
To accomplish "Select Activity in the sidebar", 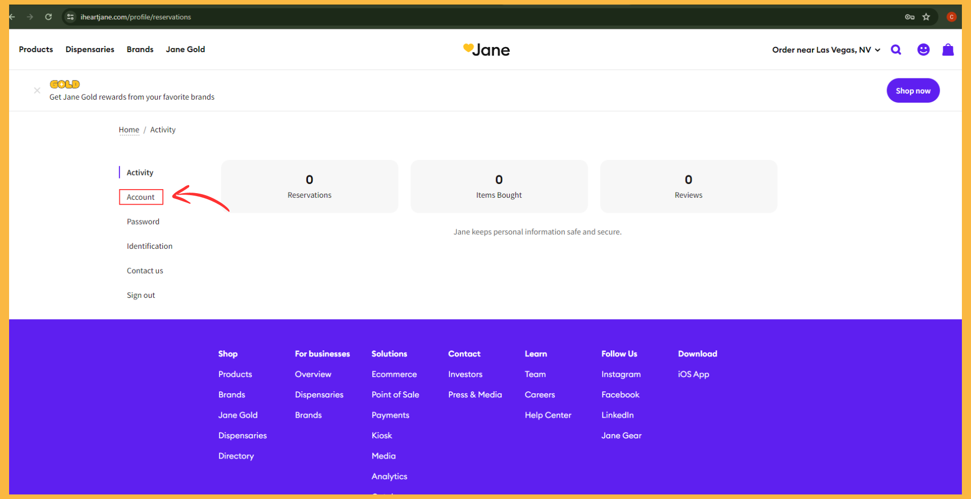I will [x=140, y=172].
